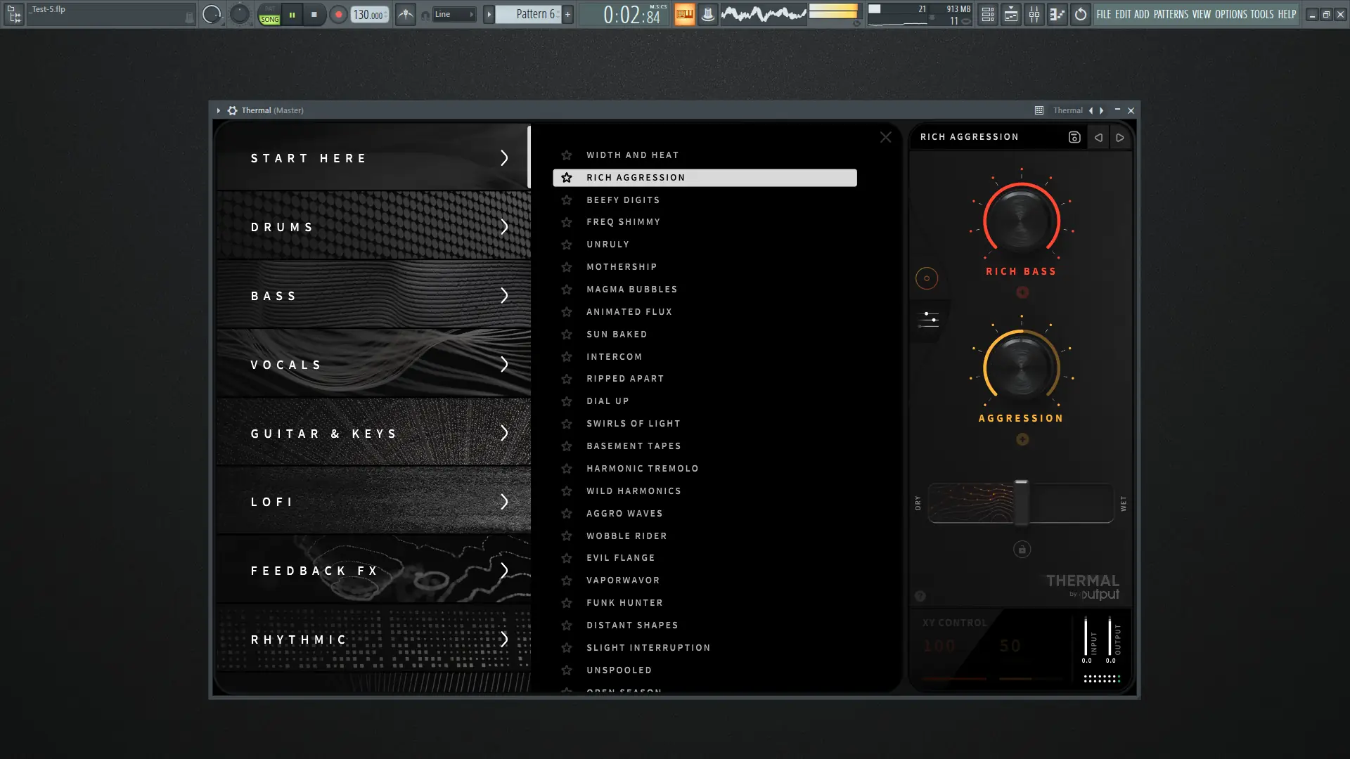The height and width of the screenshot is (759, 1350).
Task: Click the circular macro view icon
Action: (927, 278)
